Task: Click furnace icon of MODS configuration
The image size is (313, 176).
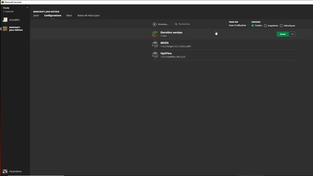Action: pos(155,44)
